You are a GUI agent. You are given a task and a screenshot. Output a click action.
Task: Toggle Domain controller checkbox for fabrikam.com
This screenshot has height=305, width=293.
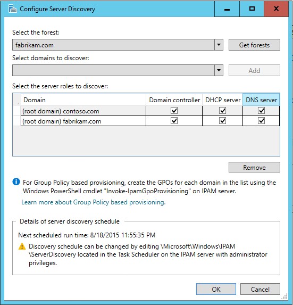(174, 121)
